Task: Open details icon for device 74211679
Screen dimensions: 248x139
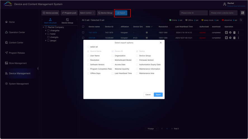Action: tap(226, 32)
